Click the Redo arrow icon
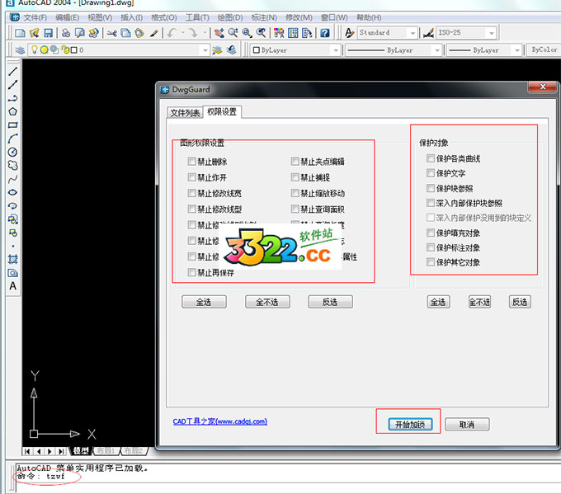The height and width of the screenshot is (494, 561). [x=193, y=33]
